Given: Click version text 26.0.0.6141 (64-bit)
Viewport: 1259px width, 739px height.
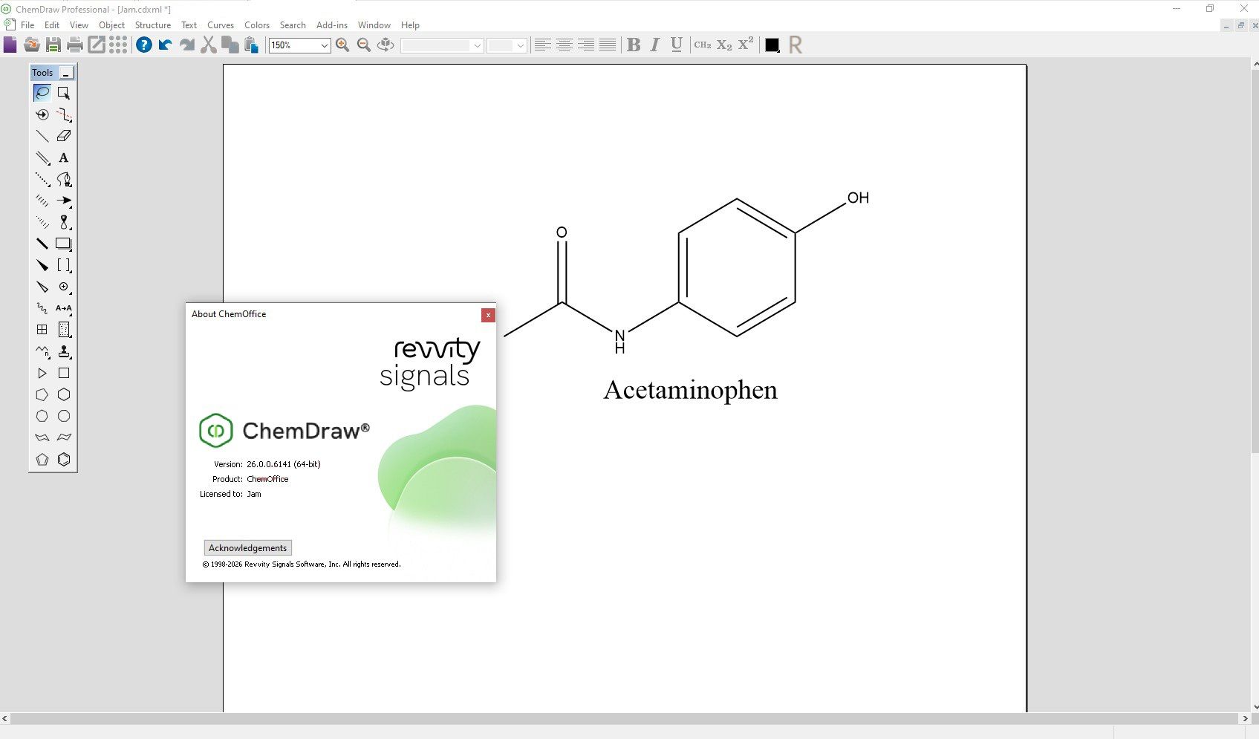Looking at the screenshot, I should [283, 464].
